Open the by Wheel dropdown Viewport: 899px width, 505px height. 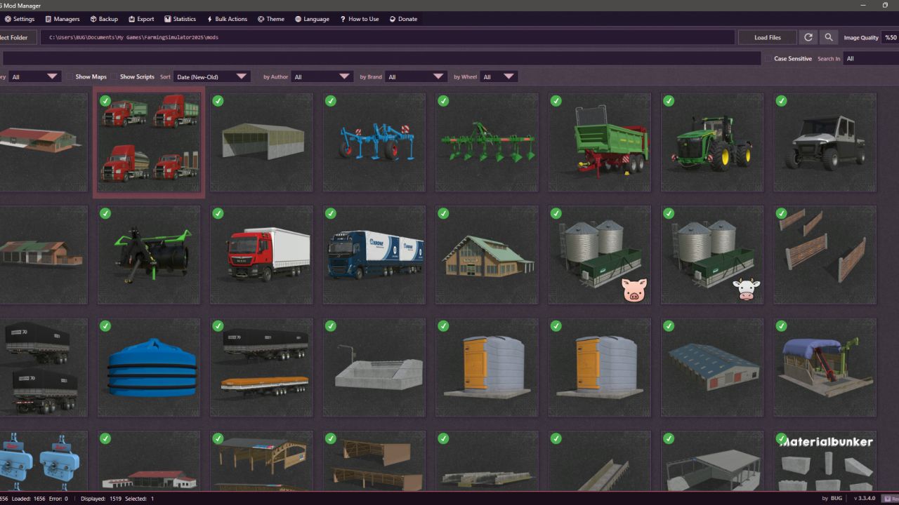pos(499,76)
